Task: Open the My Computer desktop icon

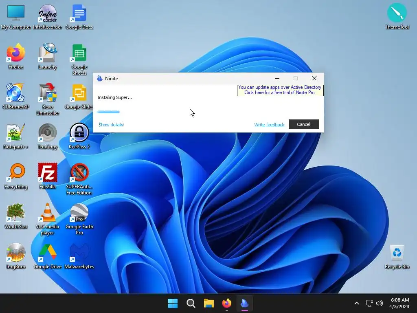Action: pos(16,17)
